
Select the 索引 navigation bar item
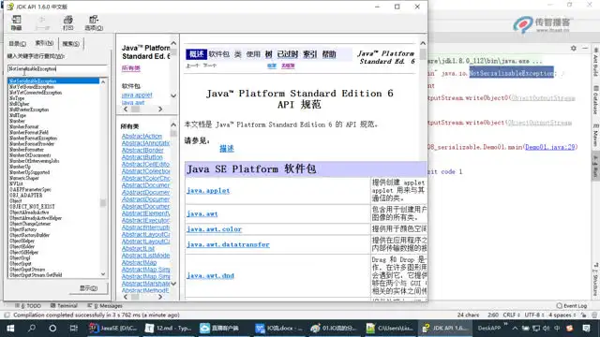(310, 54)
